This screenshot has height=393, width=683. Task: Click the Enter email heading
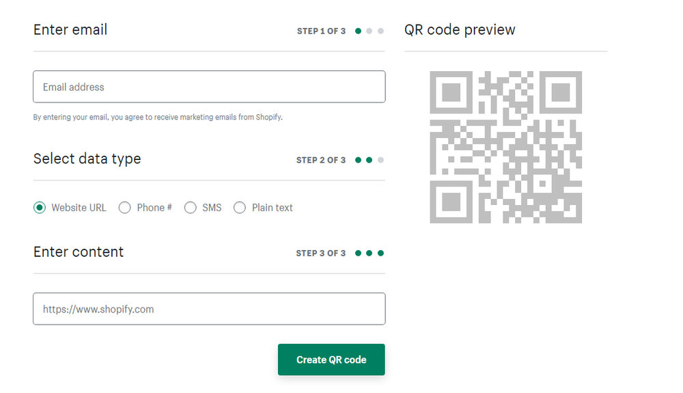coord(70,30)
